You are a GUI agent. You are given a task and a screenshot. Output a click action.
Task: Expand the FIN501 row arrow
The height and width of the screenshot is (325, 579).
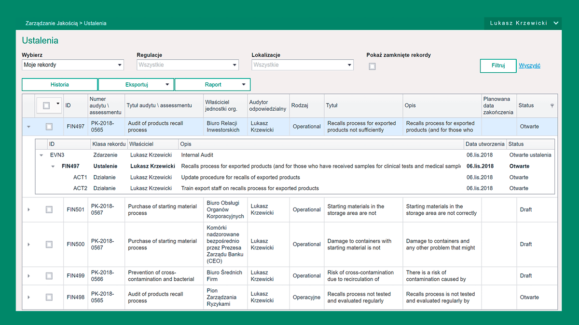click(x=28, y=209)
